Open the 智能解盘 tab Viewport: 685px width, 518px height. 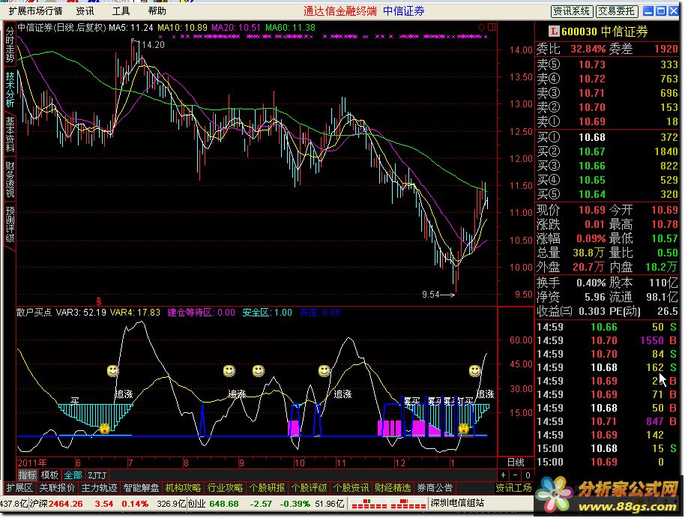[x=141, y=487]
